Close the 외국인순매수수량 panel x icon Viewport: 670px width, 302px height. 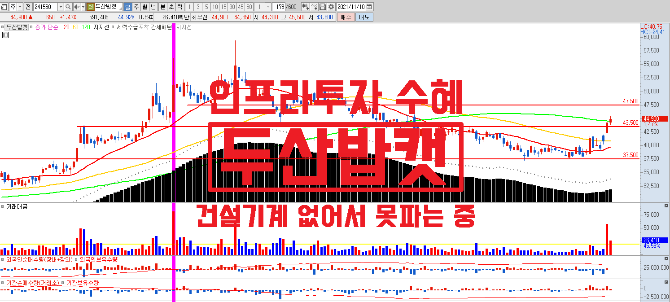point(666,258)
